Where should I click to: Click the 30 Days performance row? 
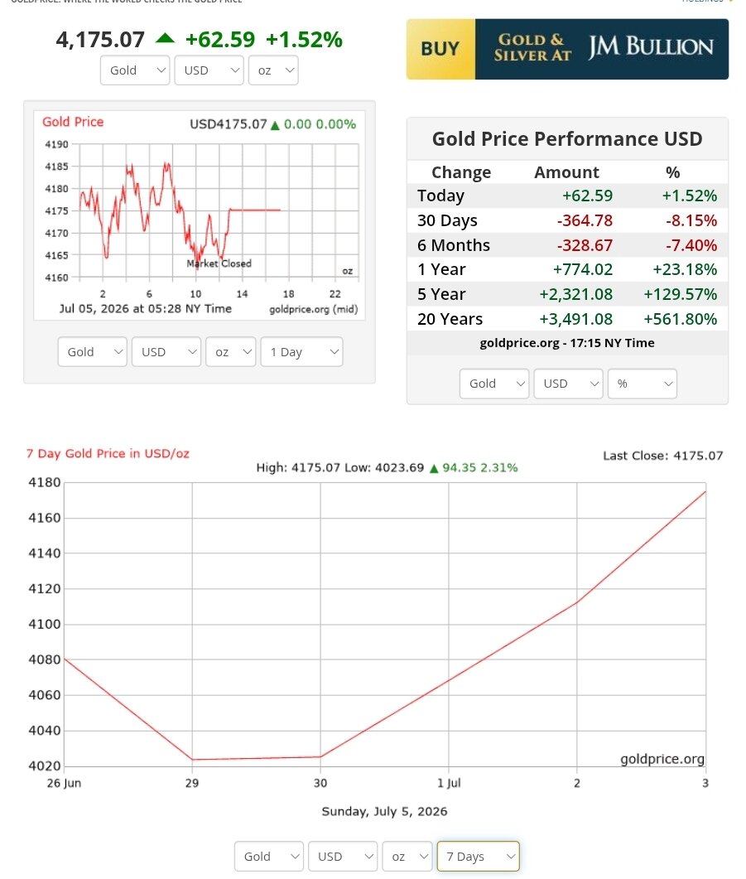[567, 220]
